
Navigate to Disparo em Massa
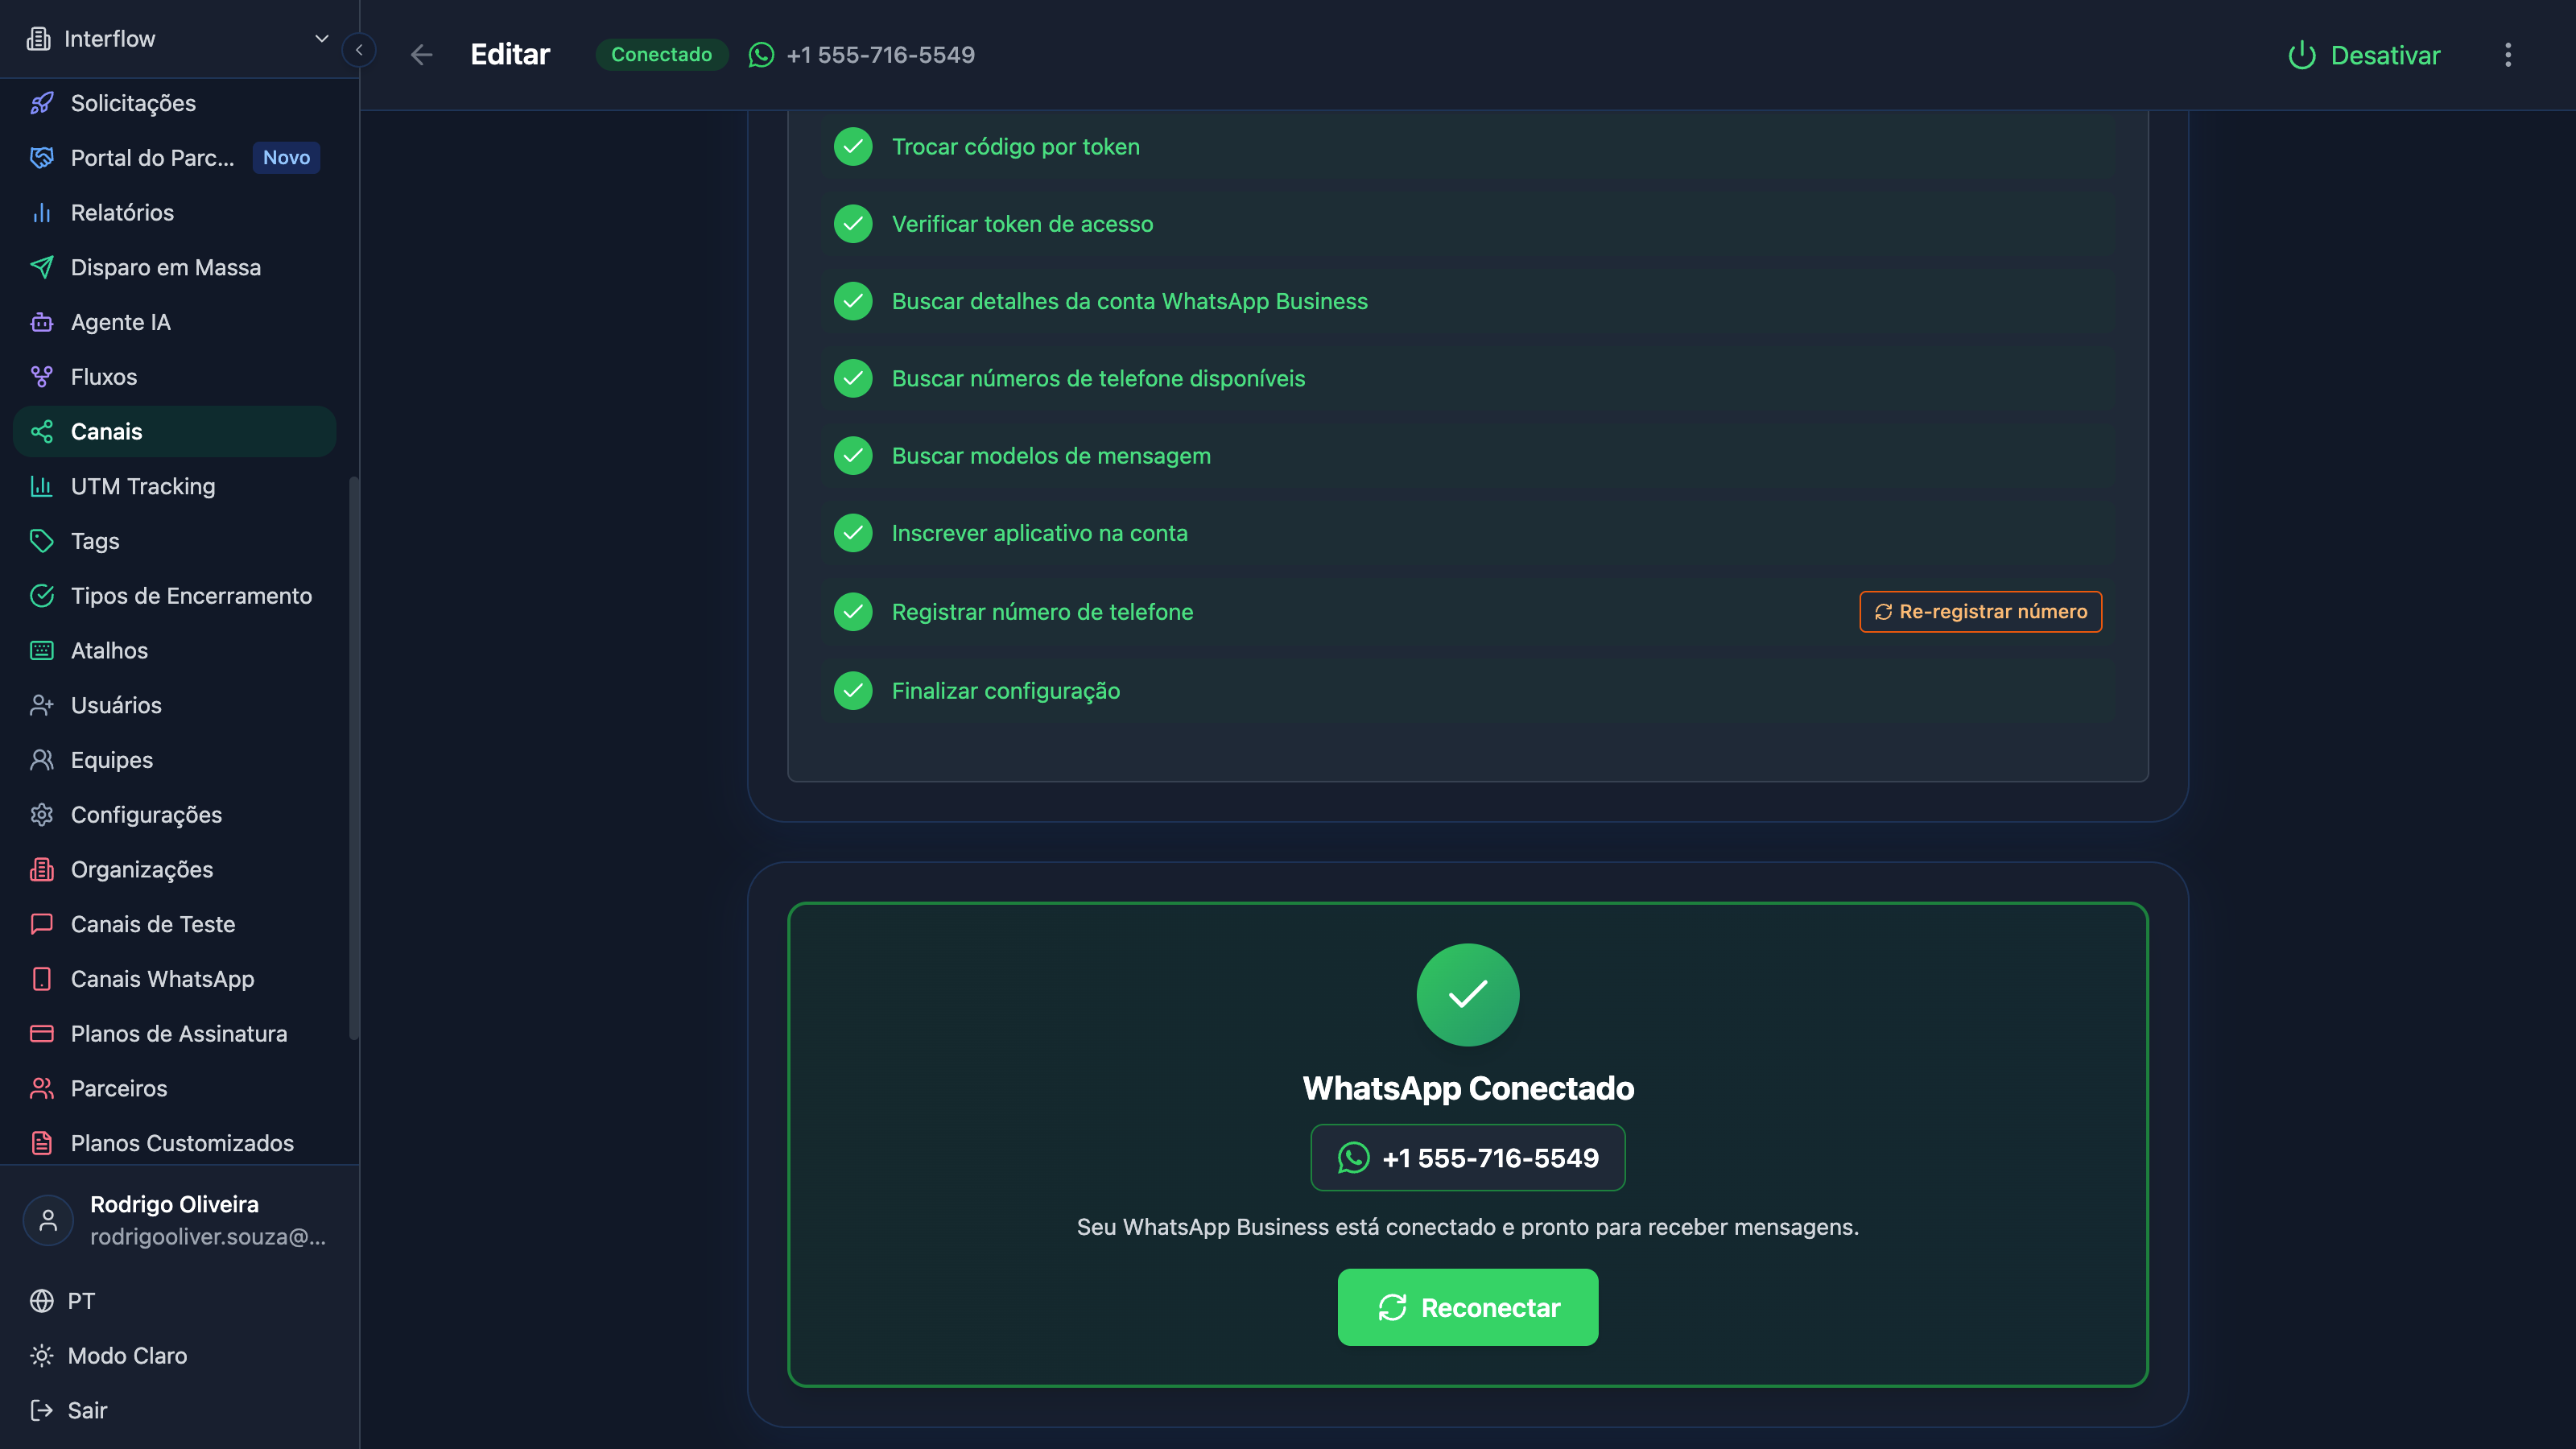(x=175, y=267)
